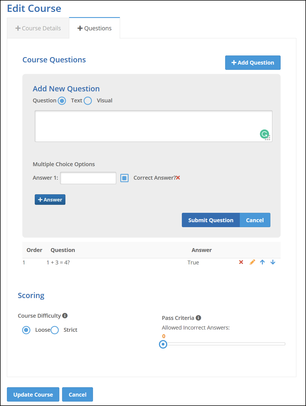Move question 1 down with the arrow icon
Image resolution: width=306 pixels, height=406 pixels.
pos(273,262)
